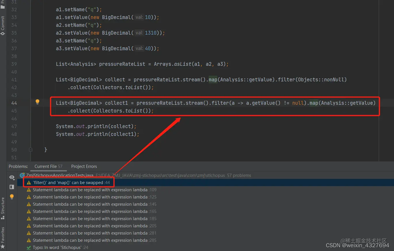Click the intention bulb at line 44
The image size is (394, 251).
click(x=37, y=102)
